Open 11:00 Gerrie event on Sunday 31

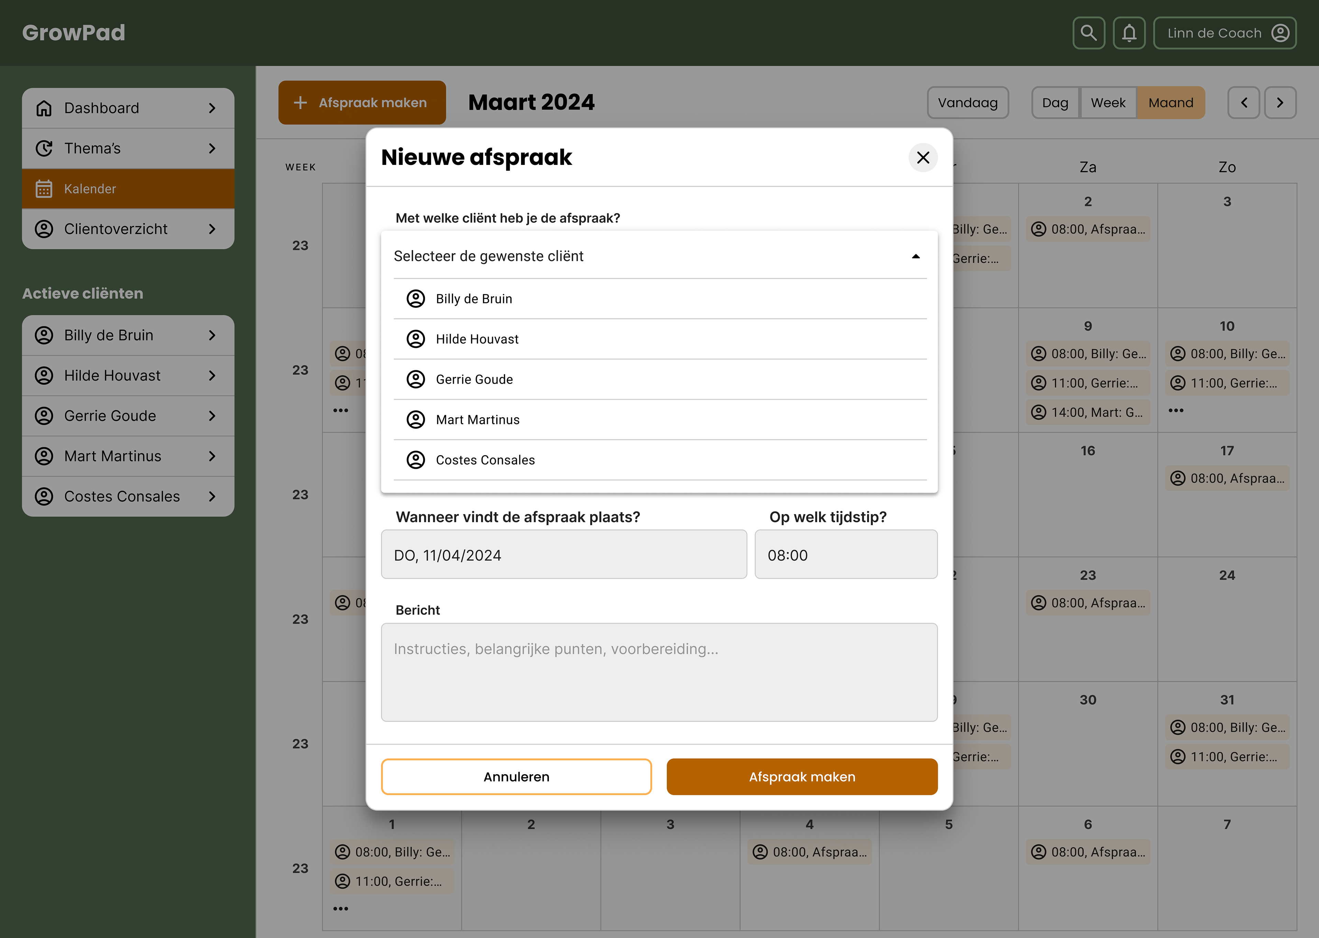coord(1227,757)
